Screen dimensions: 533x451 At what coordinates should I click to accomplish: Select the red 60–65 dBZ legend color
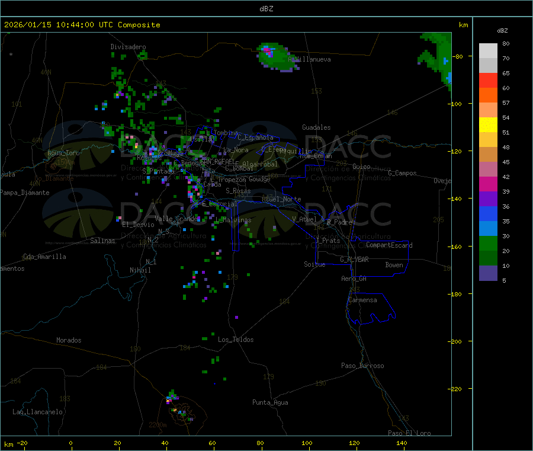click(x=488, y=80)
